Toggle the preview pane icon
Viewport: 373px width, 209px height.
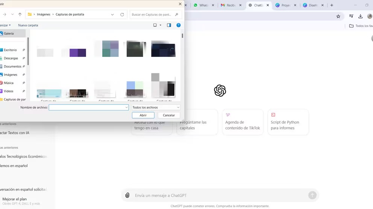(x=169, y=25)
